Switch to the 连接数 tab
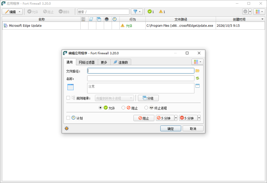The image size is (267, 183). pyautogui.click(x=121, y=62)
